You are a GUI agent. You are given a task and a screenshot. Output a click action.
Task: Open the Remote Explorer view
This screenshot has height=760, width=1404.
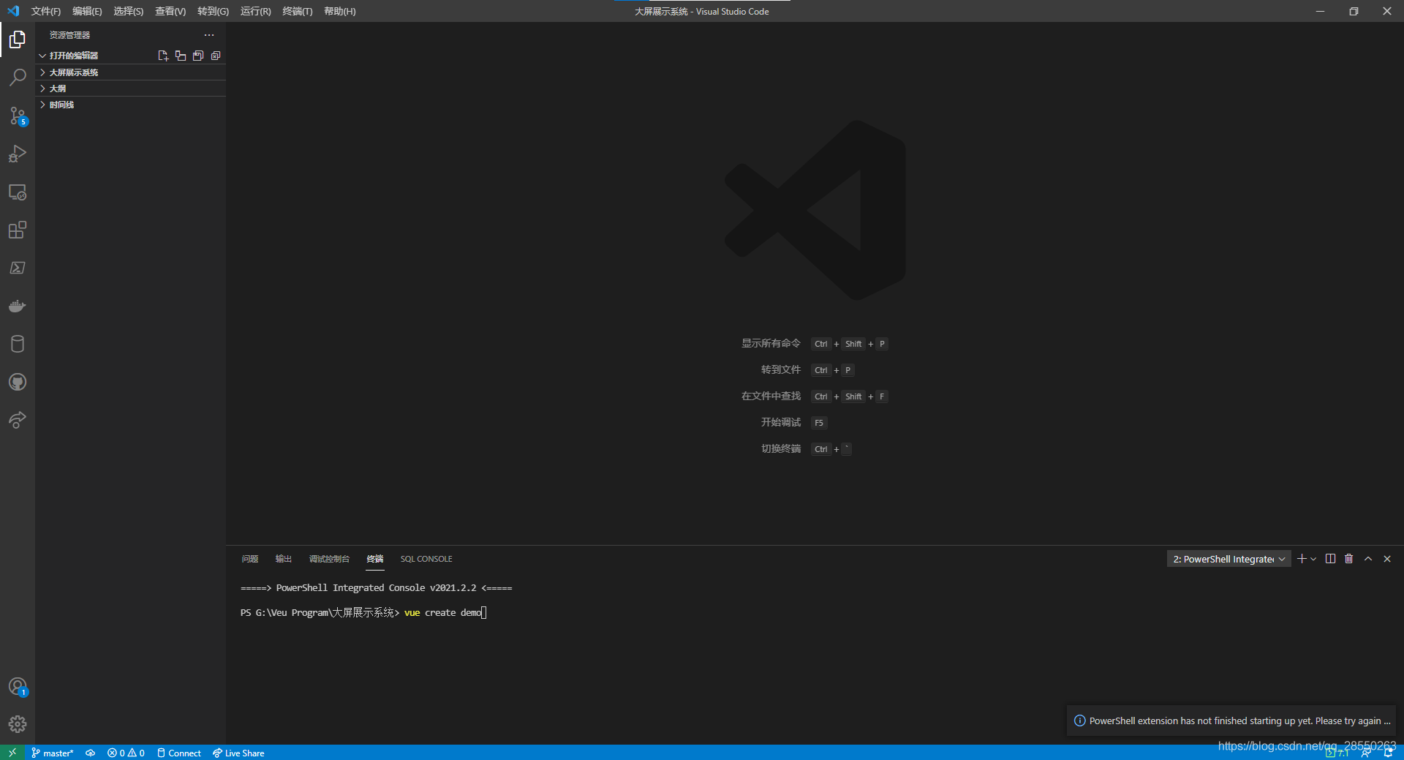point(18,192)
